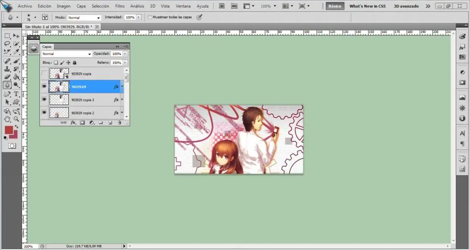Create a new group folder in Capas

(101, 122)
